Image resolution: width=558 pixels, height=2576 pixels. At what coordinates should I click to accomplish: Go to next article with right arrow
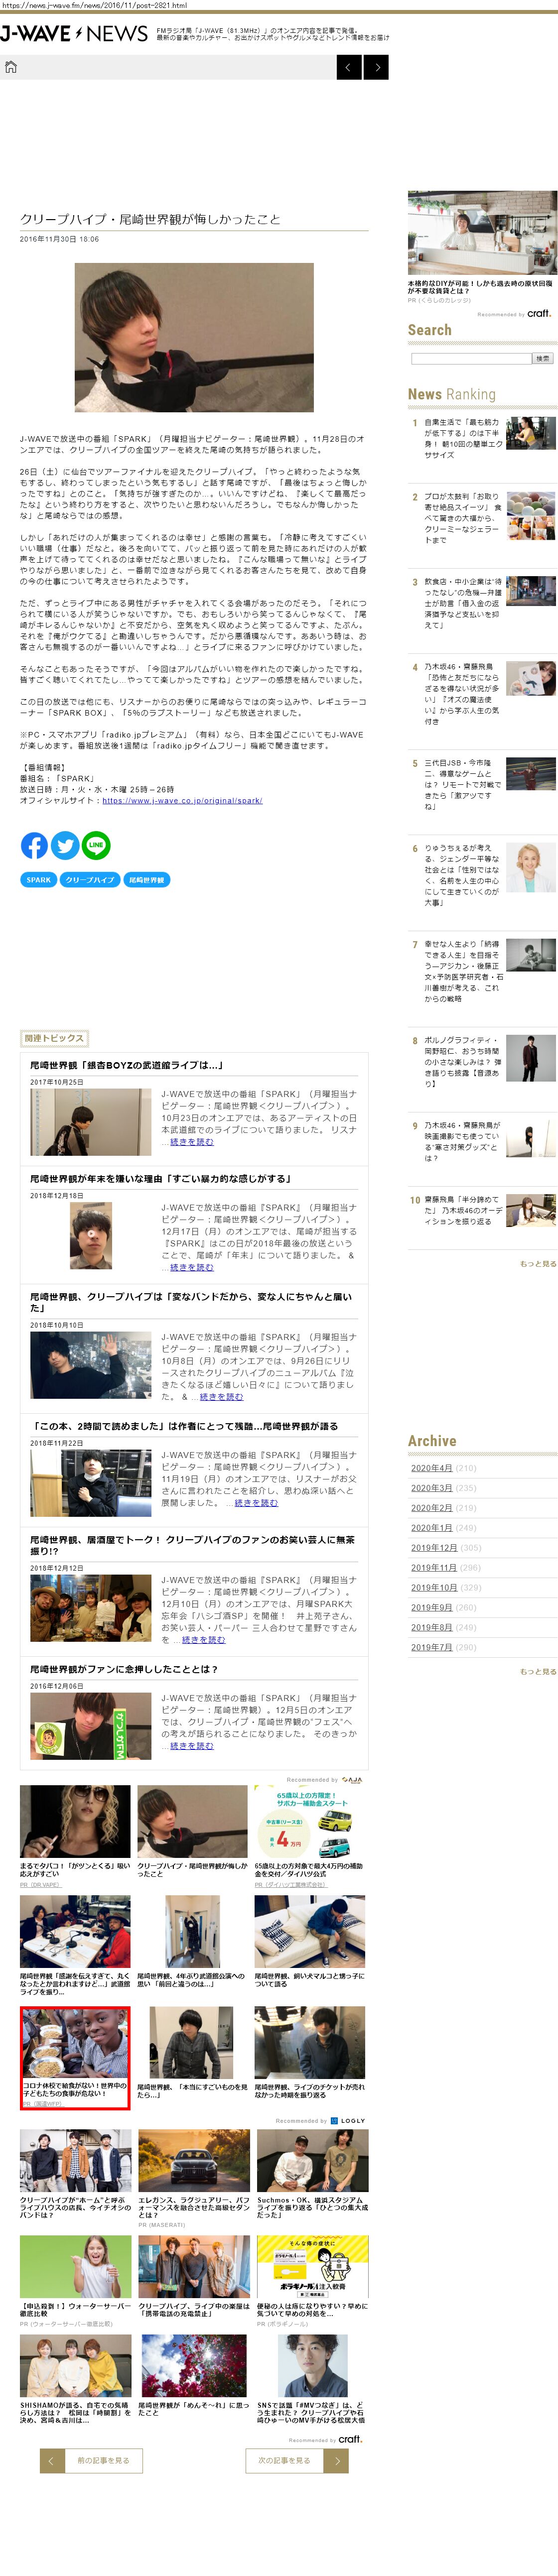pos(376,67)
